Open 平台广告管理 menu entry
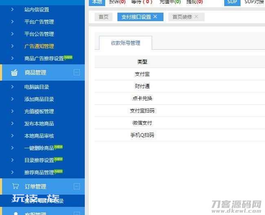The width and height of the screenshot is (265, 215). pos(39,22)
